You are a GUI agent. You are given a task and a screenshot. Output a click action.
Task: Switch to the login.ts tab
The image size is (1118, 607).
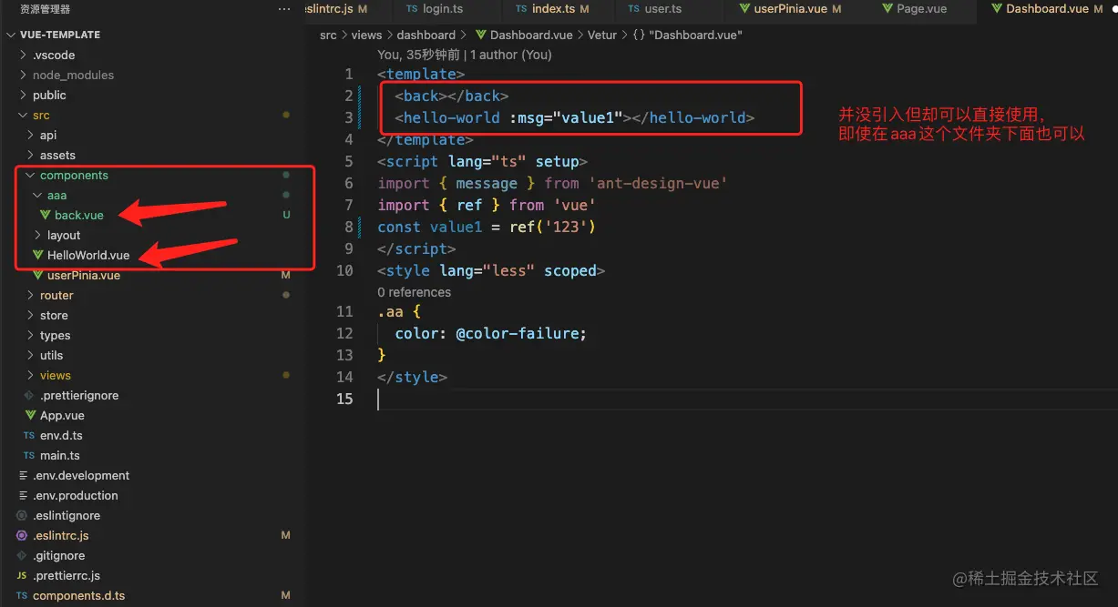coord(443,8)
